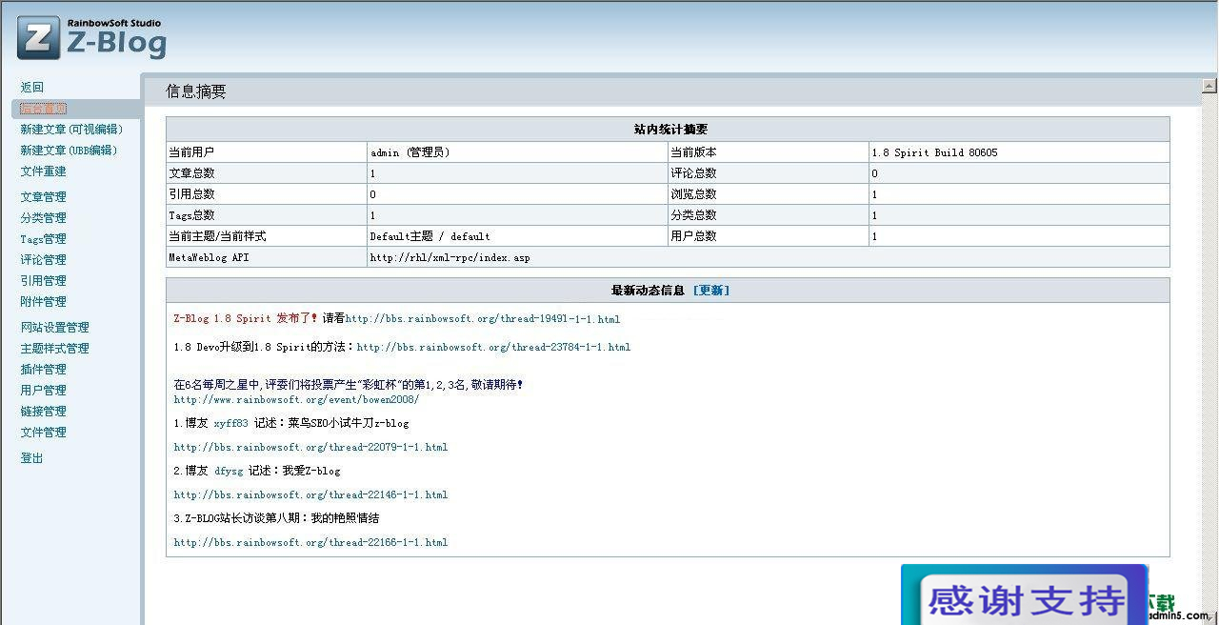Follow the thread-22166-1-1.html link

click(x=310, y=542)
